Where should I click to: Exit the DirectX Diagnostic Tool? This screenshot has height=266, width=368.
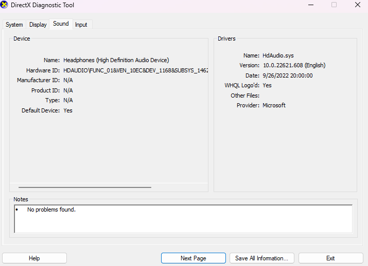330,258
